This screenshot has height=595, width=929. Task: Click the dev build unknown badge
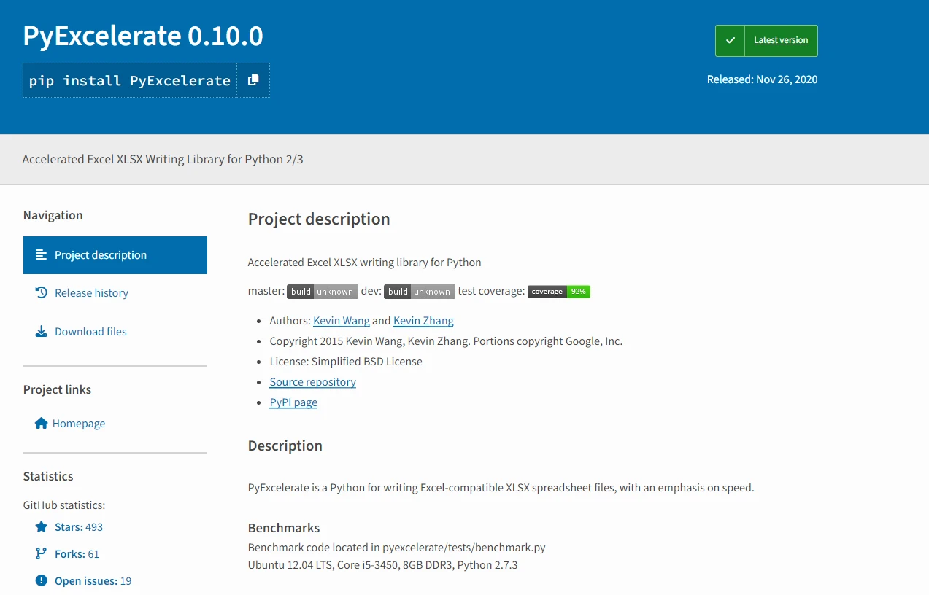[419, 292]
